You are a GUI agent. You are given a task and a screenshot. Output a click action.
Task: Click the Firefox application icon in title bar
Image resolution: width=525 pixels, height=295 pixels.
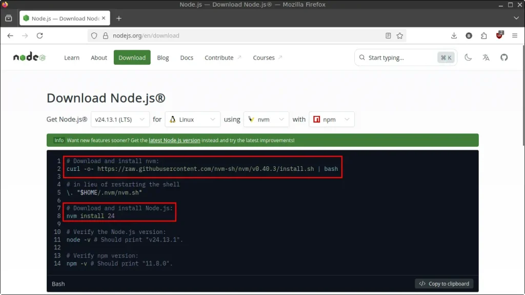[5, 4]
